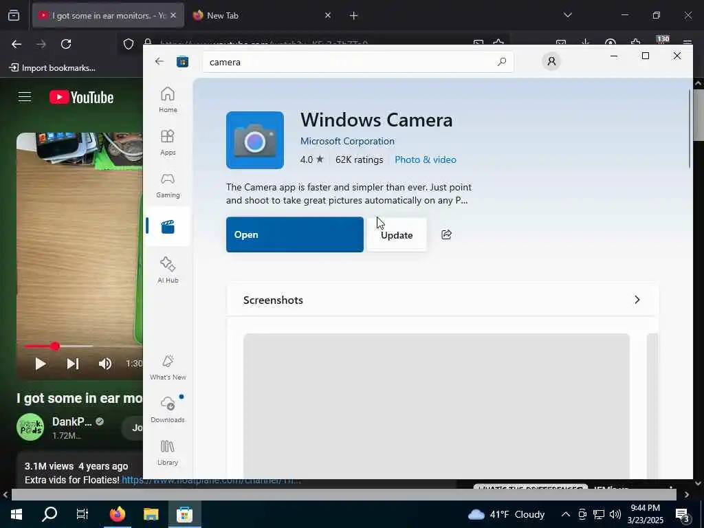Select Movies & TV clapperboard icon
The image size is (704, 528).
coord(168,227)
